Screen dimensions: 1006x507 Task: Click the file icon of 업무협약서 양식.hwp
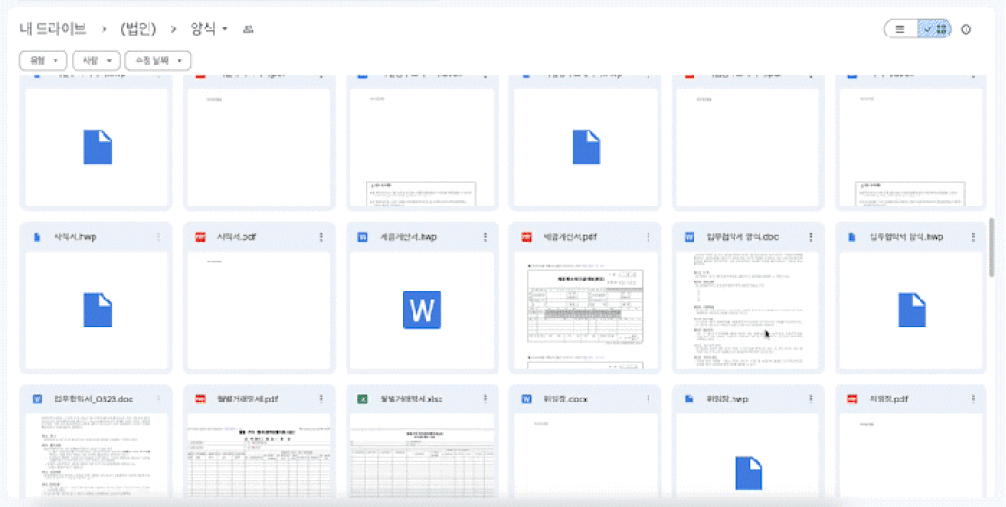852,237
